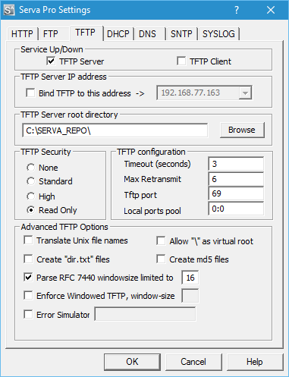Toggle Translate Unix file names checkbox
Screen dimensions: 289x377
pos(28,240)
